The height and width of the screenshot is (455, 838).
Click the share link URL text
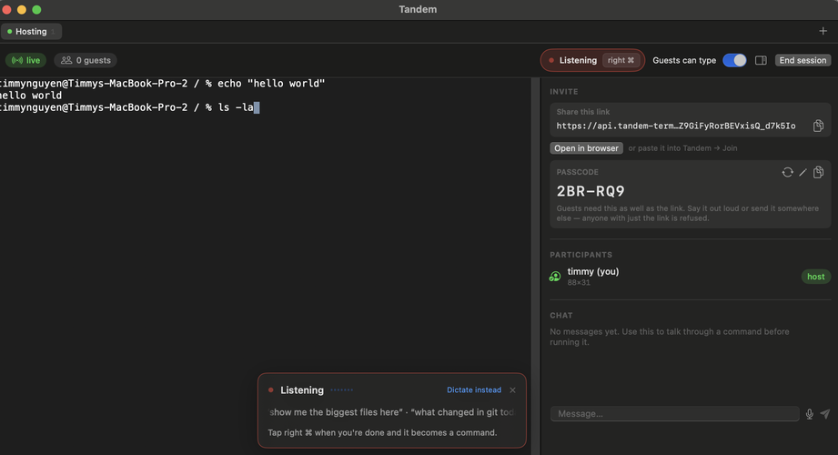pyautogui.click(x=675, y=126)
